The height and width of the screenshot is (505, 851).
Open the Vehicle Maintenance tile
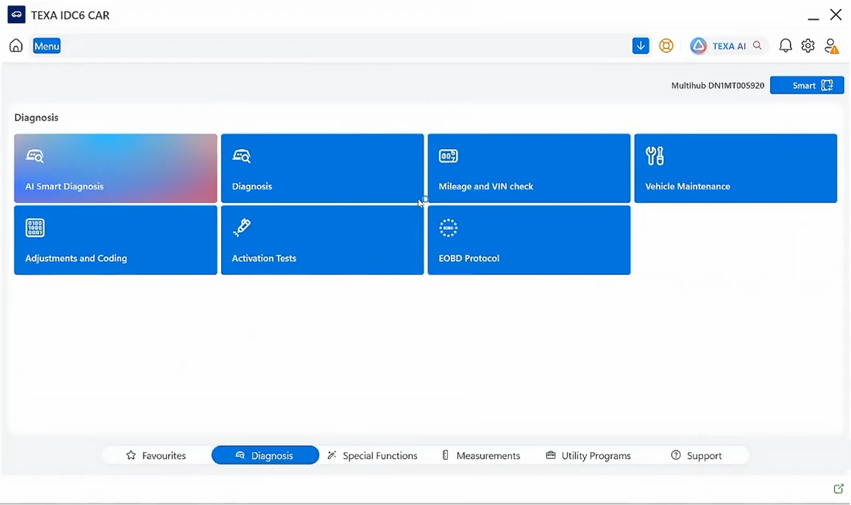(x=736, y=168)
